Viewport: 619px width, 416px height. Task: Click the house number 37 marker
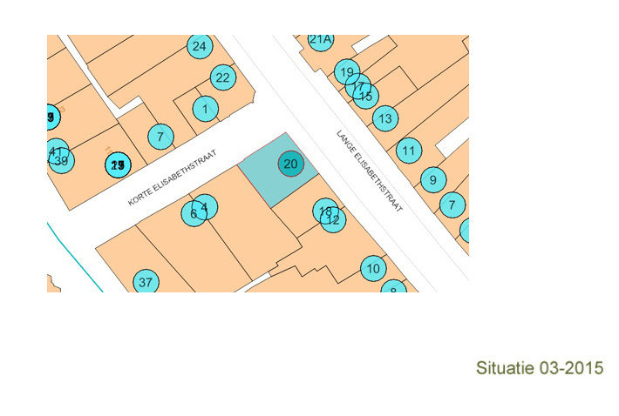[146, 282]
